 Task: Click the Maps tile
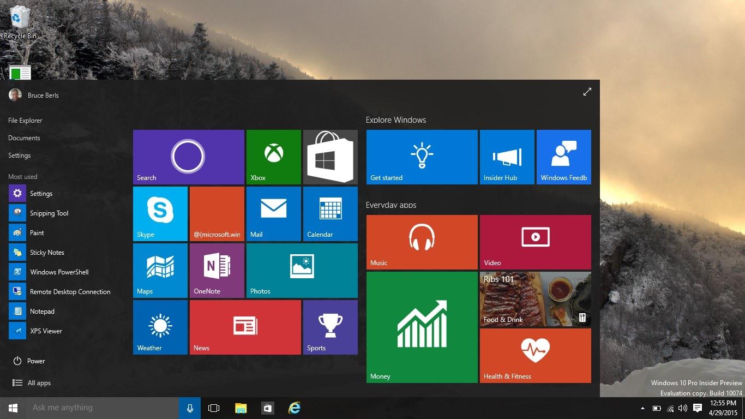[x=160, y=271]
